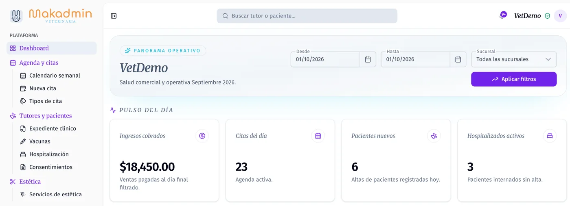Screen dimensions: 570x206
Task: Click 'Salud comercial y operativa Septiembre 2026.' text
Action: [178, 82]
